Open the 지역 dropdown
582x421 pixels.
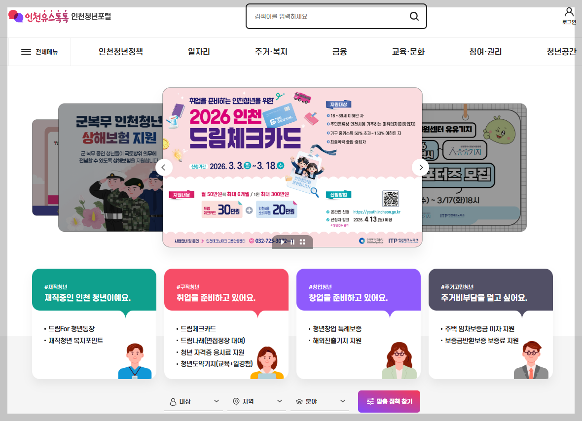[x=256, y=401]
